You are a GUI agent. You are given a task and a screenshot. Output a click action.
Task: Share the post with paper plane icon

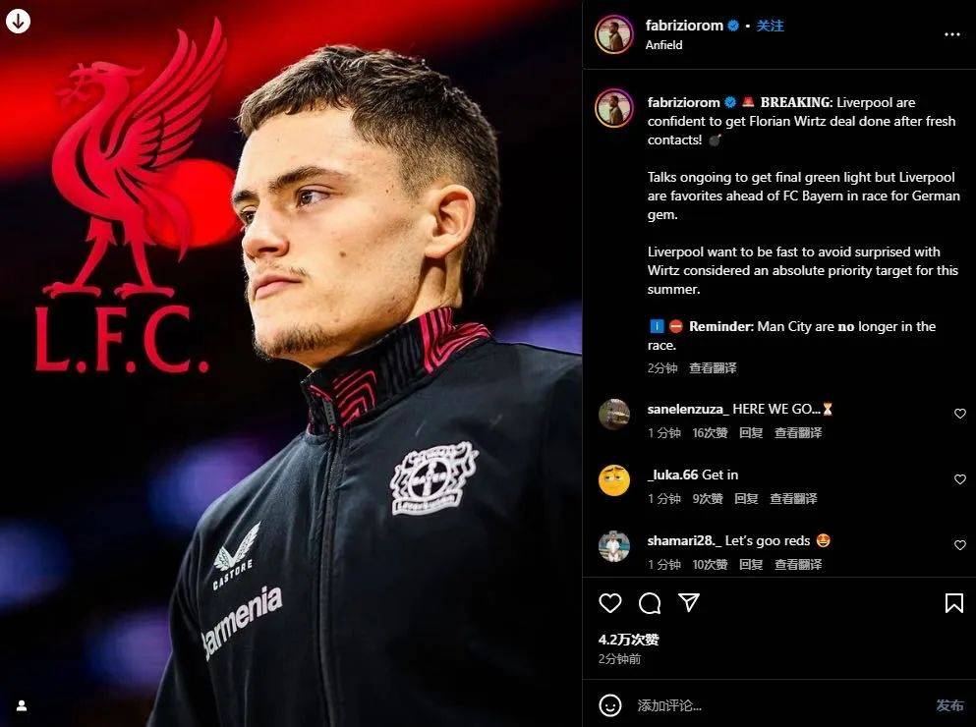(x=688, y=602)
